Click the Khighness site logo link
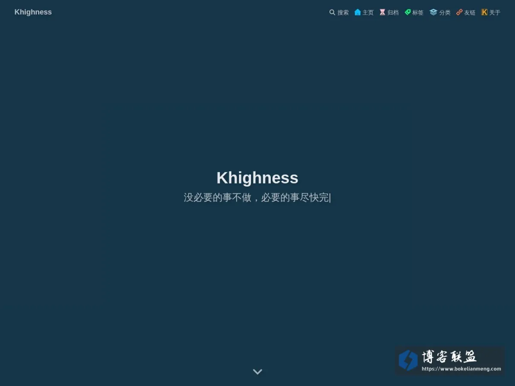Image resolution: width=515 pixels, height=386 pixels. pyautogui.click(x=33, y=12)
